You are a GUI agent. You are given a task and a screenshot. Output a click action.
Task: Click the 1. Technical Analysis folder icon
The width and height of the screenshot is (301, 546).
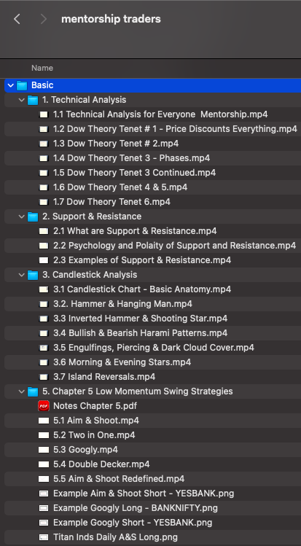[33, 101]
